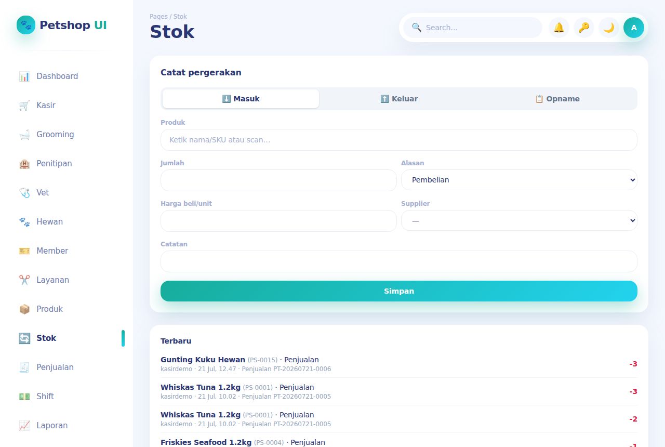Click the search magnifier icon
The image size is (665, 447).
pos(416,28)
